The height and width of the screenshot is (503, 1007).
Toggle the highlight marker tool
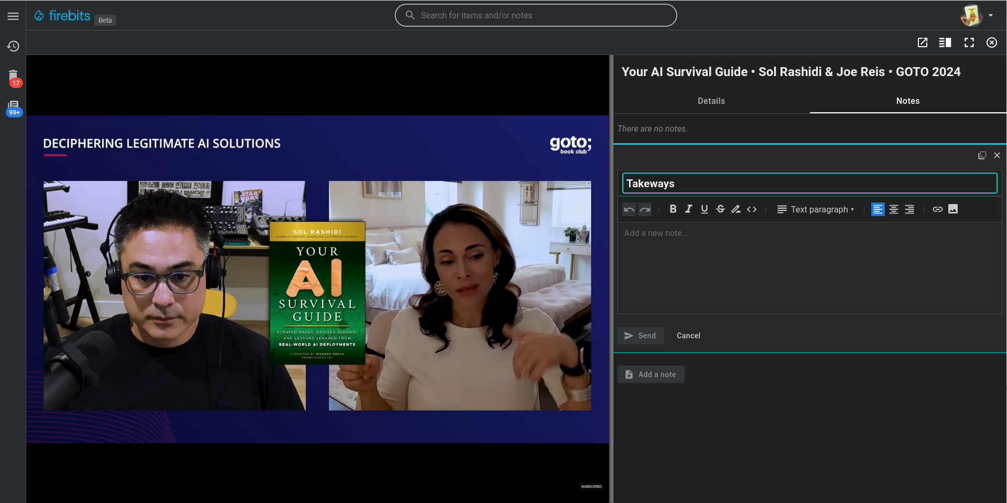736,209
